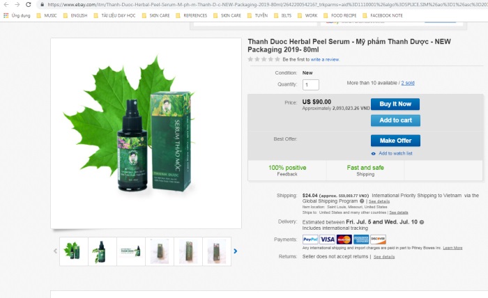Open the Apps grid shortcut in bookmarks bar
The image size is (488, 298).
pos(6,15)
